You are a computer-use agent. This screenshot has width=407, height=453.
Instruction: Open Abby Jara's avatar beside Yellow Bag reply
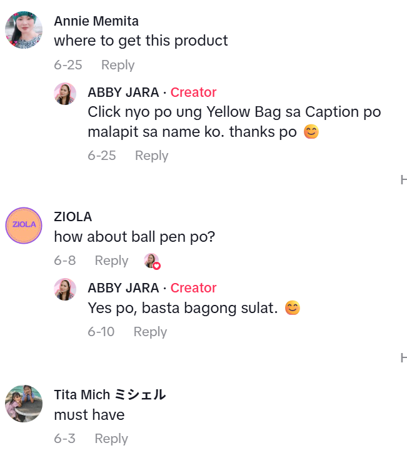[65, 94]
